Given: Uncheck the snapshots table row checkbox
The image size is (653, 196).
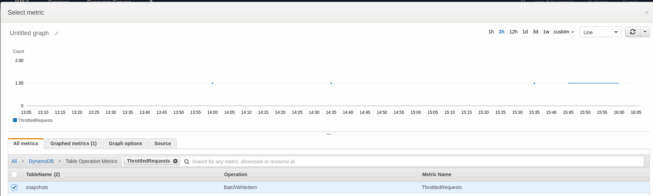Looking at the screenshot, I should (x=14, y=187).
